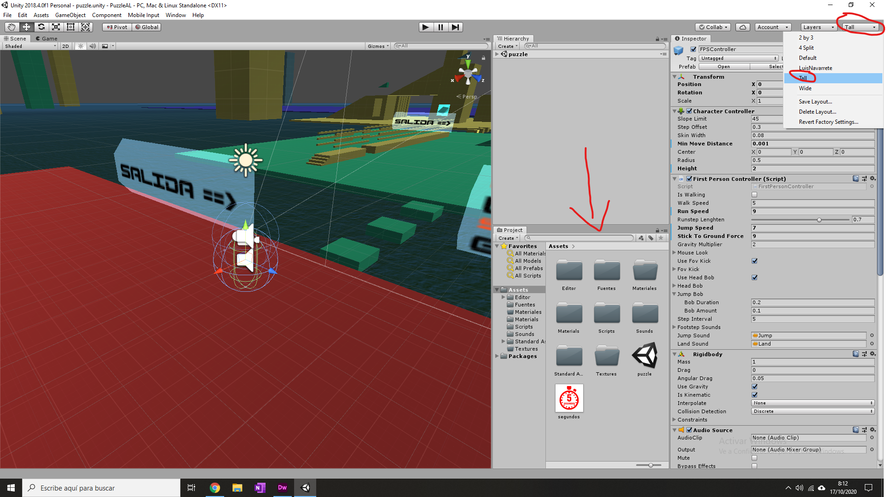Click the Step frame button

click(x=455, y=27)
